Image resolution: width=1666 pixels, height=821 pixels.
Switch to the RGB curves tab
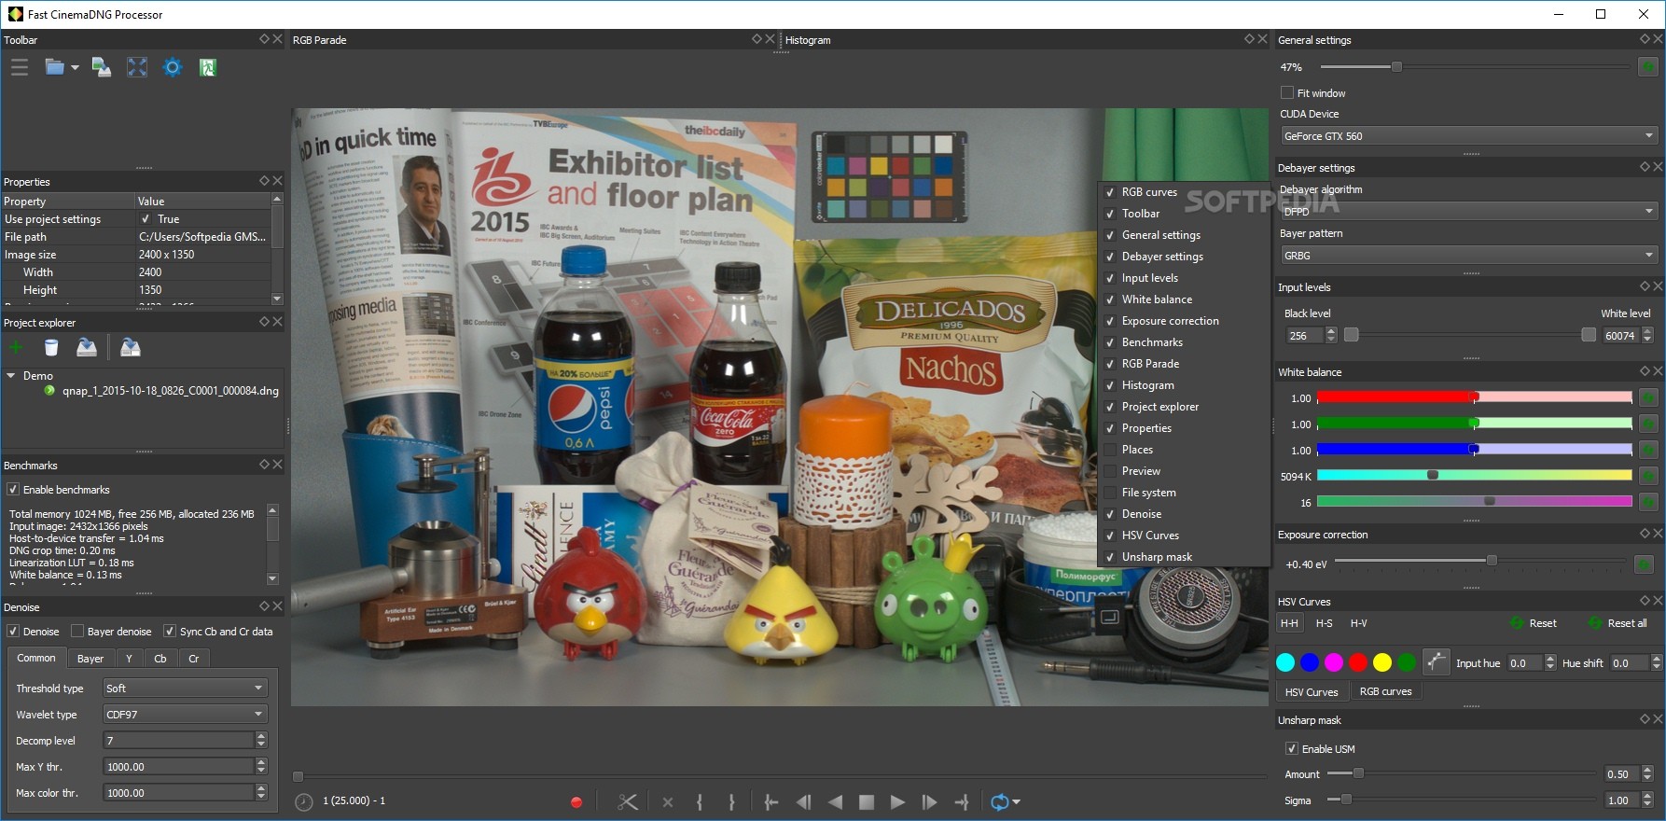[1385, 691]
